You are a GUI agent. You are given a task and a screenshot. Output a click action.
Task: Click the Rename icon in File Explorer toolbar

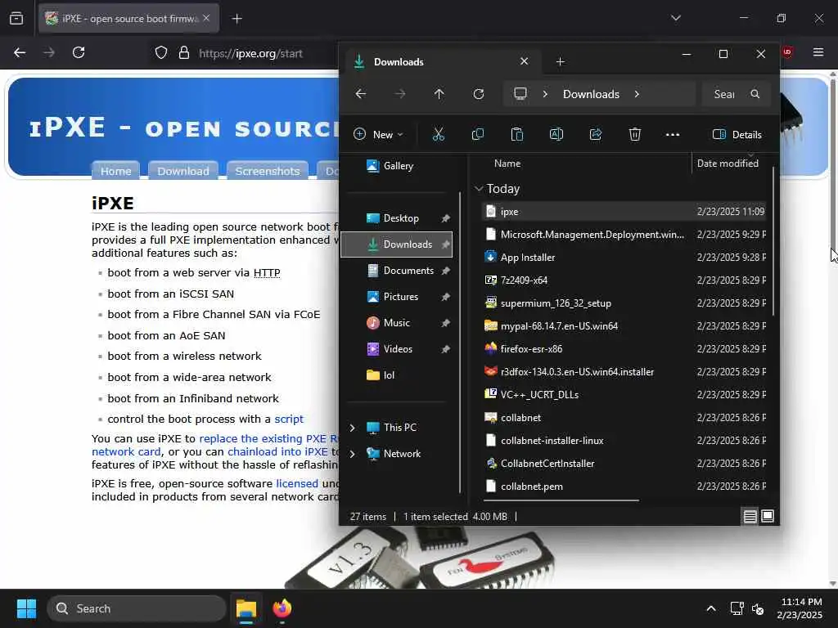click(x=556, y=135)
